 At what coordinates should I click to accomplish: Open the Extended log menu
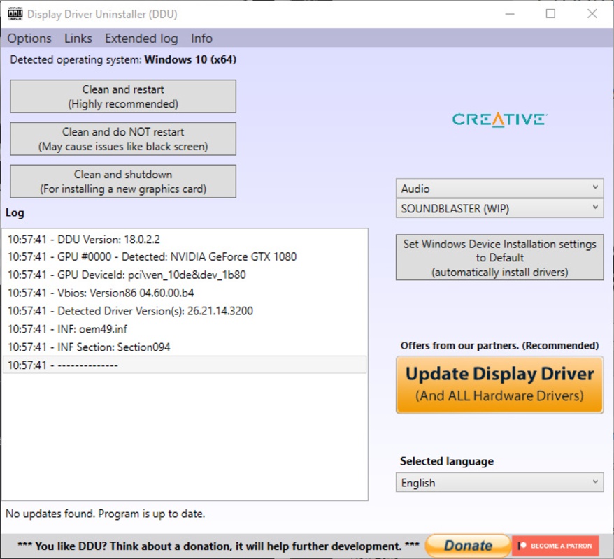click(141, 38)
